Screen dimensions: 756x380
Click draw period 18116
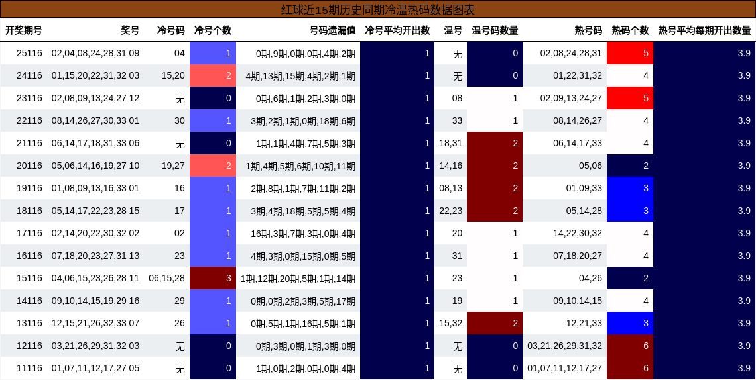[29, 211]
